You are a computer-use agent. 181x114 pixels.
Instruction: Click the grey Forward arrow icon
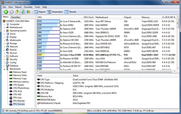tap(12, 12)
